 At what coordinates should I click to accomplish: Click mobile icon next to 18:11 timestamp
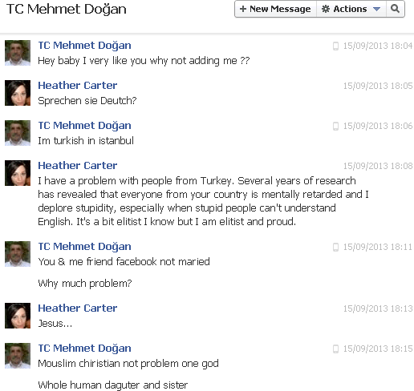[x=335, y=247]
